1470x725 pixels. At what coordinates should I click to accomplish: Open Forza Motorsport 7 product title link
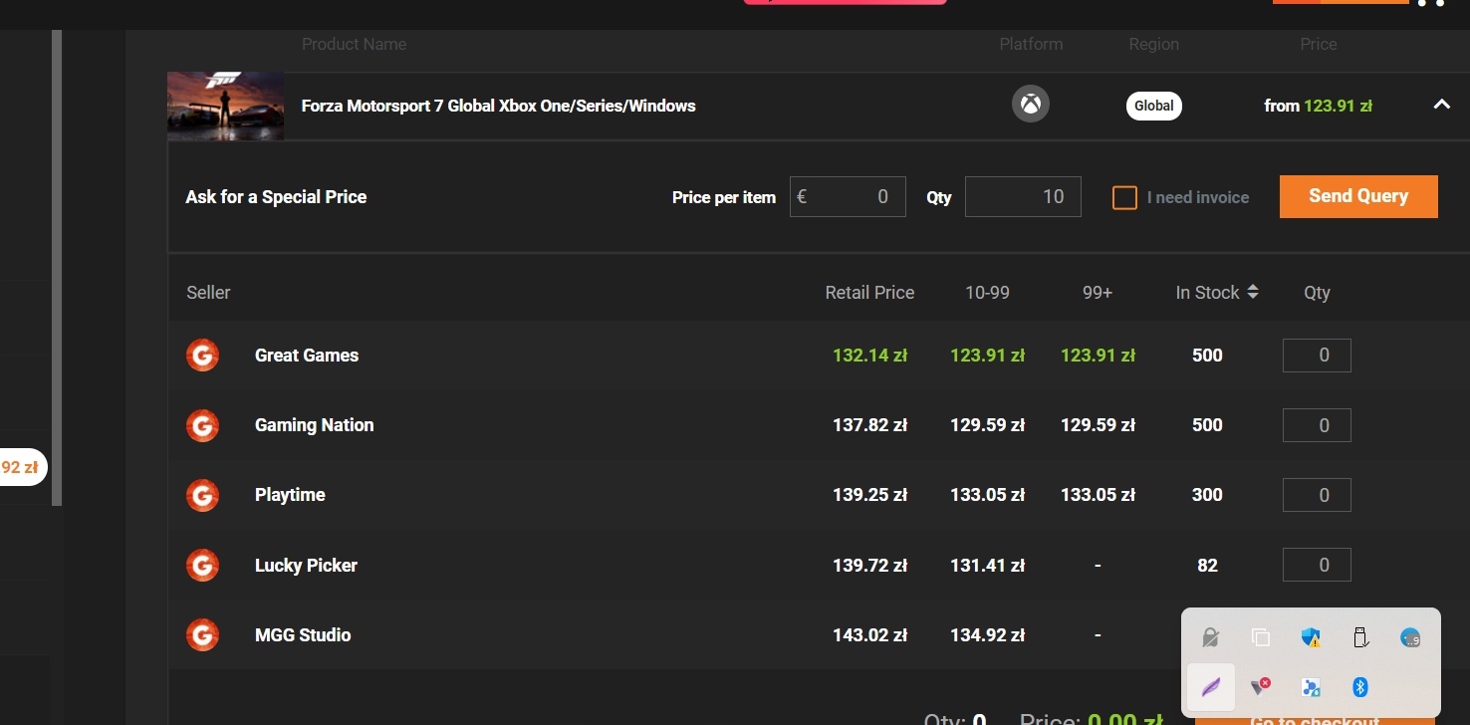click(x=499, y=106)
